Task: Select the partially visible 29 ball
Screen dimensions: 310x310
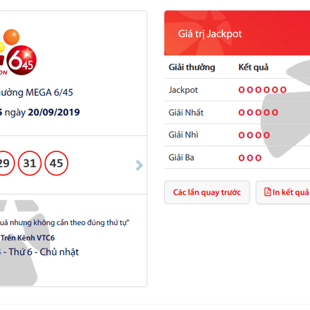Action: (x=6, y=163)
